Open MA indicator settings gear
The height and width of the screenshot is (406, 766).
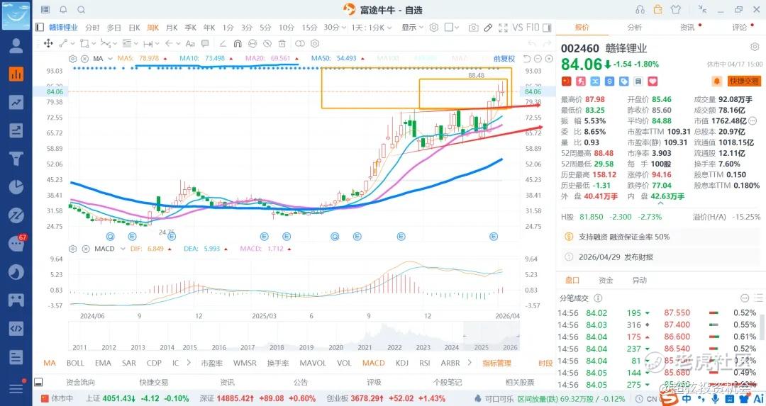[x=73, y=59]
